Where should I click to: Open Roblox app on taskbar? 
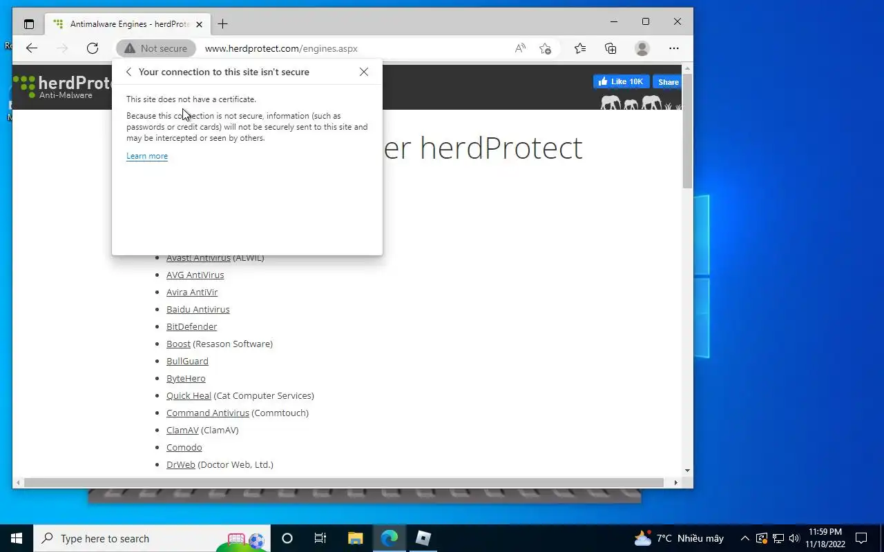(x=423, y=538)
